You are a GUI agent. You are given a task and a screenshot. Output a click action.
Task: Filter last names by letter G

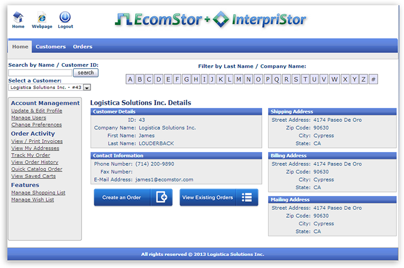186,79
